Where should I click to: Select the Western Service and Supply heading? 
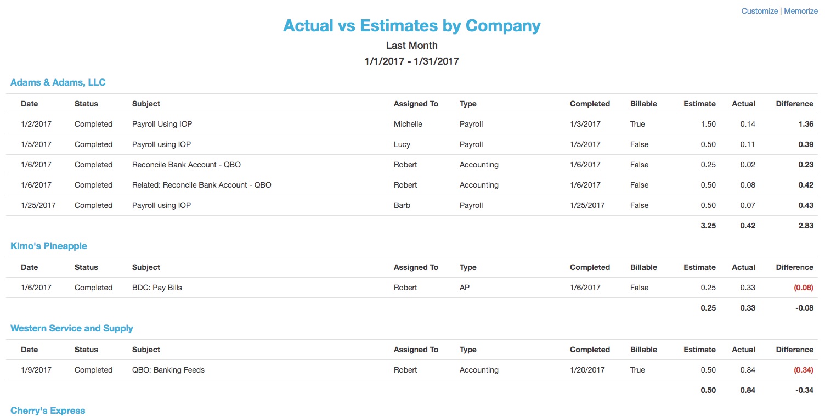[x=72, y=328]
